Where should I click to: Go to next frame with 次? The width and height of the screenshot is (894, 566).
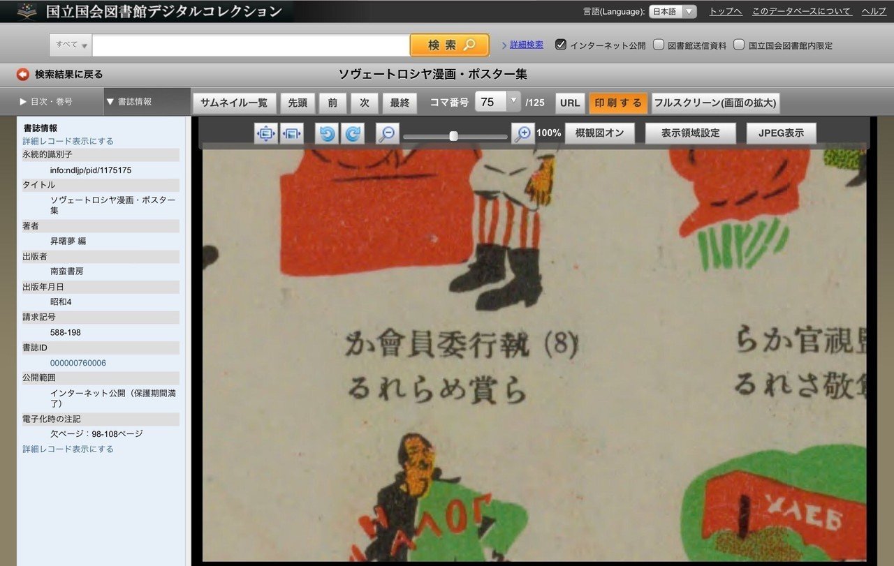[365, 103]
